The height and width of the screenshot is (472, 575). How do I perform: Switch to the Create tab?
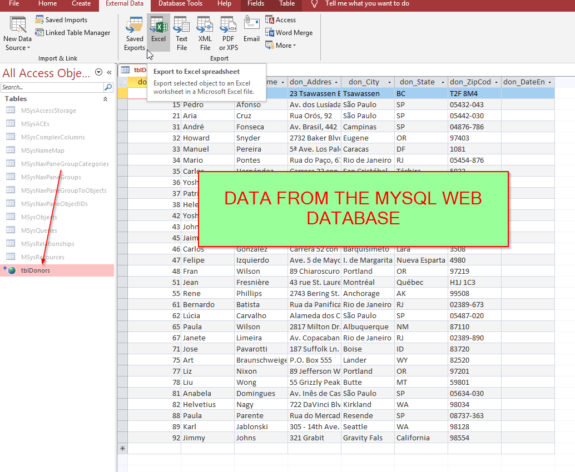(x=81, y=4)
